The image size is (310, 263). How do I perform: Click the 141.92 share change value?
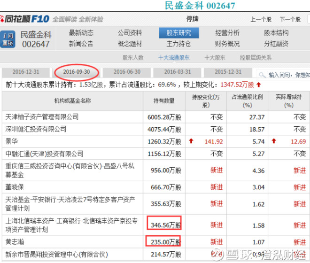(214, 142)
